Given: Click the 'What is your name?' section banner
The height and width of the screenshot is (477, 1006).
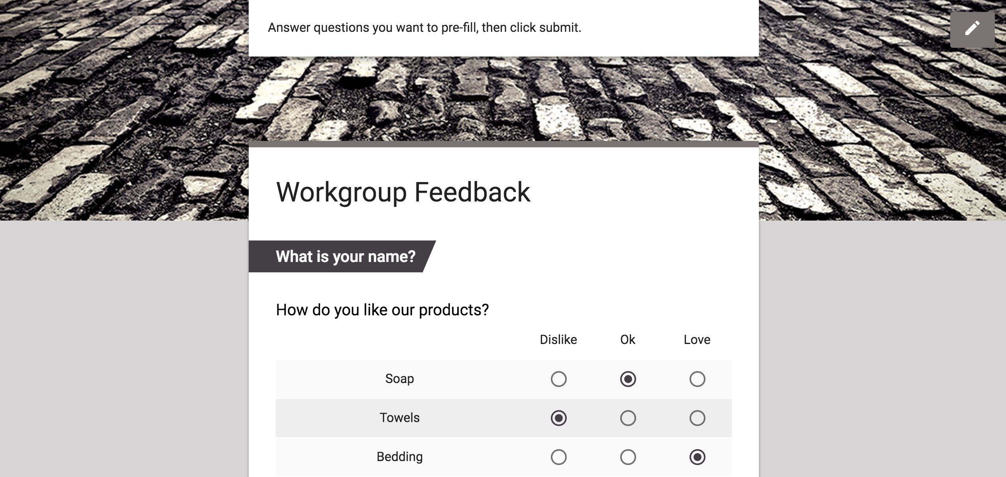Looking at the screenshot, I should click(x=345, y=257).
